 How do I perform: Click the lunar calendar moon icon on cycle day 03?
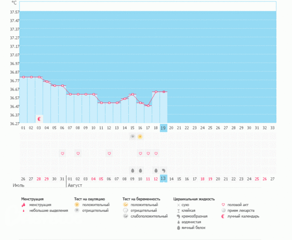click(39, 119)
